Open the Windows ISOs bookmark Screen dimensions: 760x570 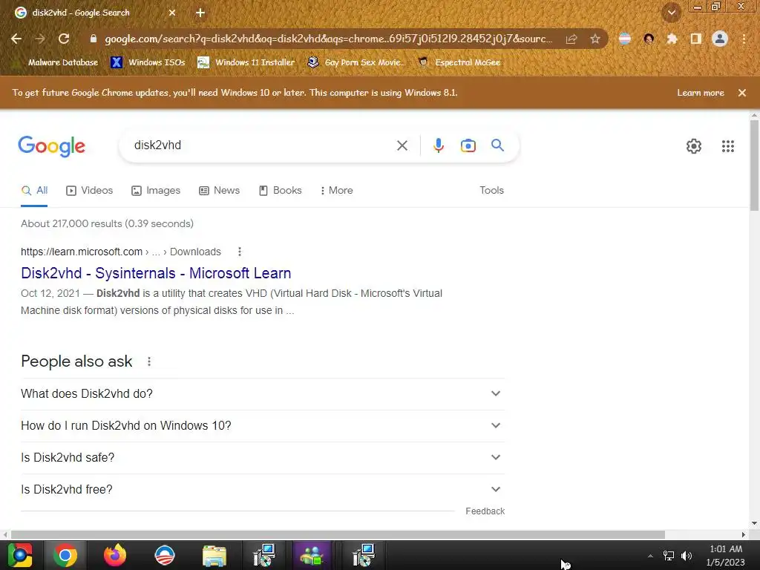point(148,62)
